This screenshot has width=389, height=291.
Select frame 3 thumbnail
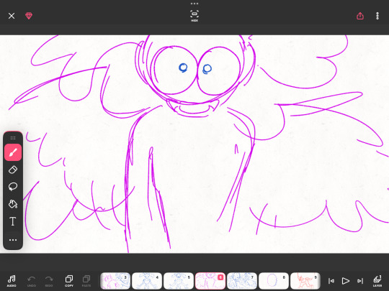pos(115,281)
